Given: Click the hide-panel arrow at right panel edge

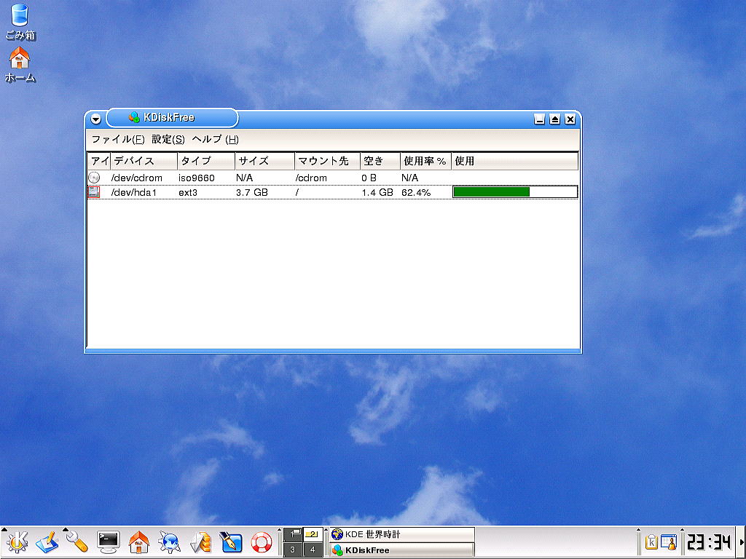Looking at the screenshot, I should click(x=742, y=542).
